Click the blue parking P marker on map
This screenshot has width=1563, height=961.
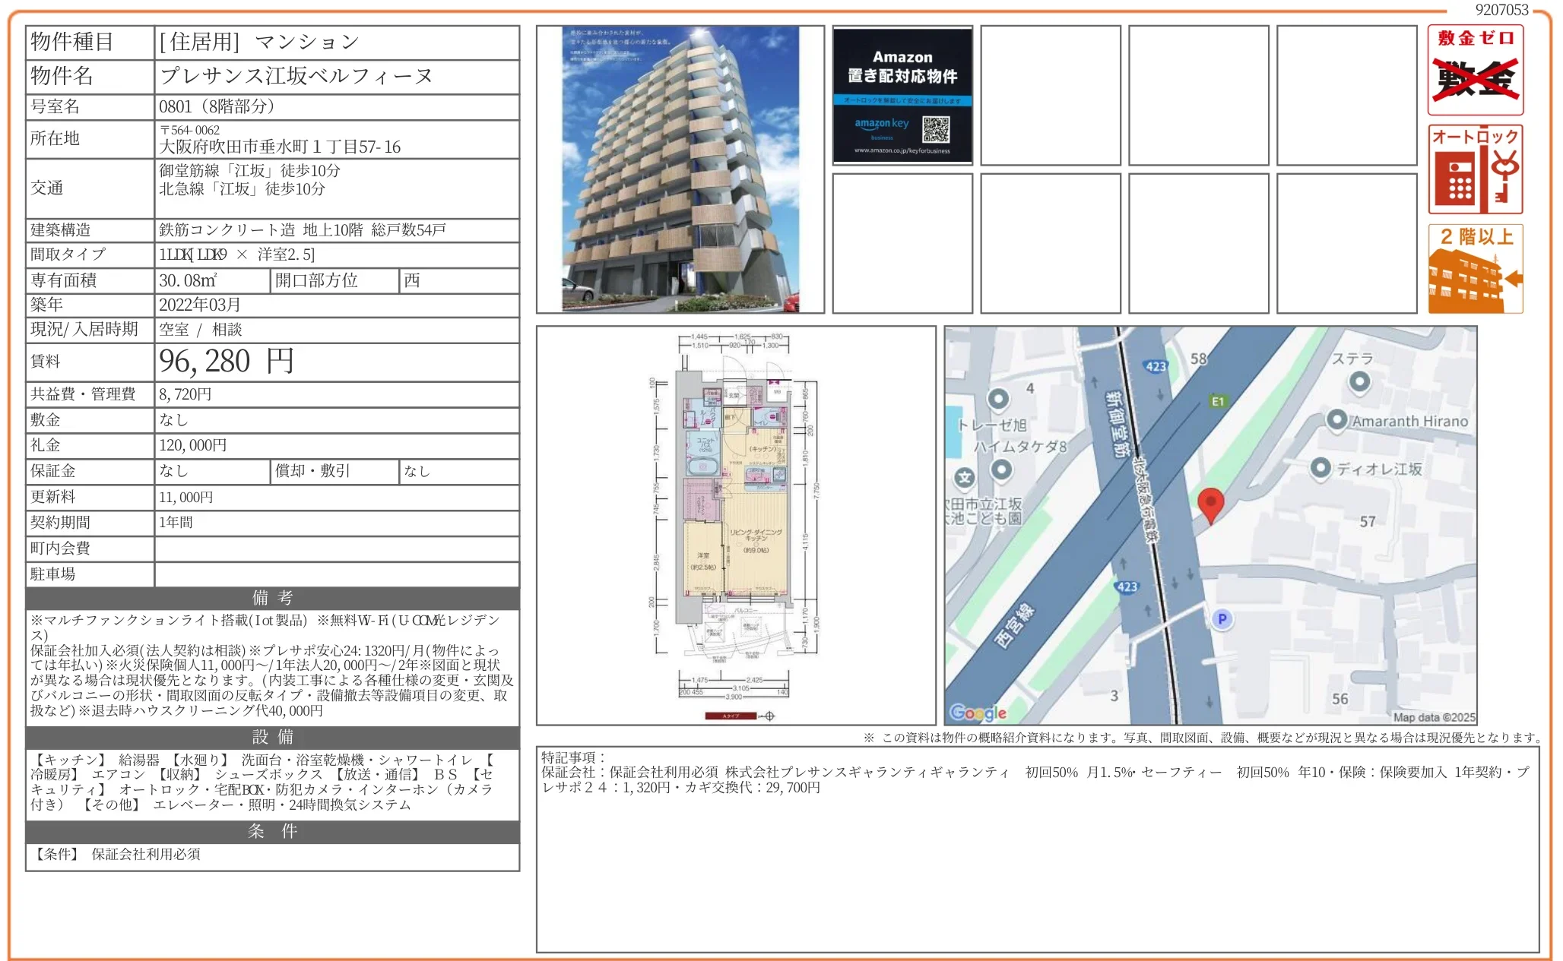(1222, 619)
